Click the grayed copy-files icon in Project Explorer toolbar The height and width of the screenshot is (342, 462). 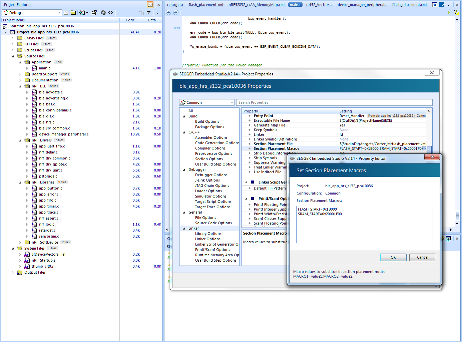[x=141, y=13]
